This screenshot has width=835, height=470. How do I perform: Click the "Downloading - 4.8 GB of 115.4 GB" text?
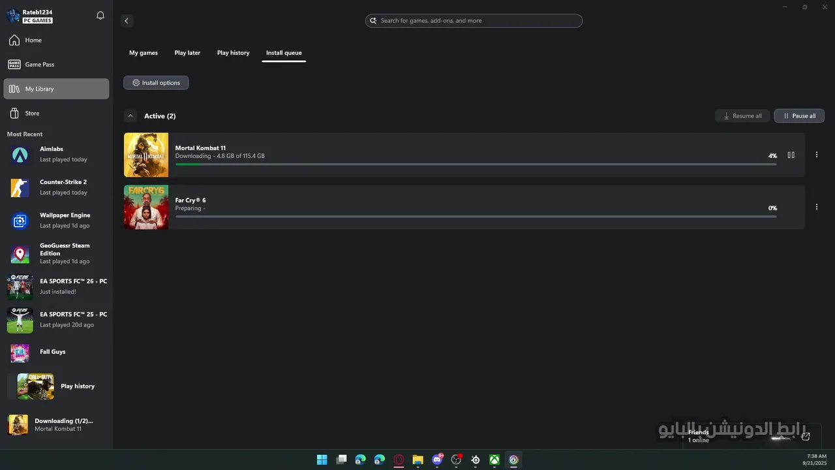point(220,156)
